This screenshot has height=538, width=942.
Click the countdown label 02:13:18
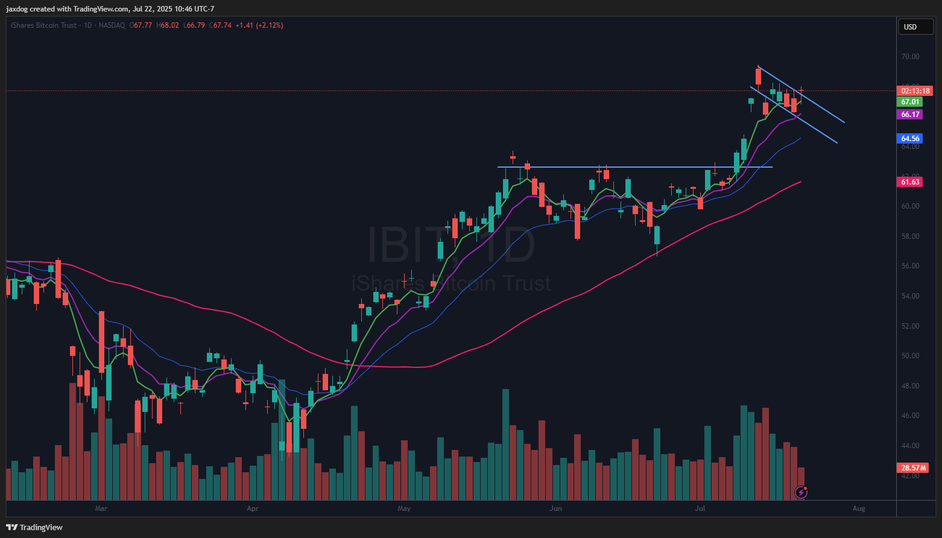click(915, 91)
